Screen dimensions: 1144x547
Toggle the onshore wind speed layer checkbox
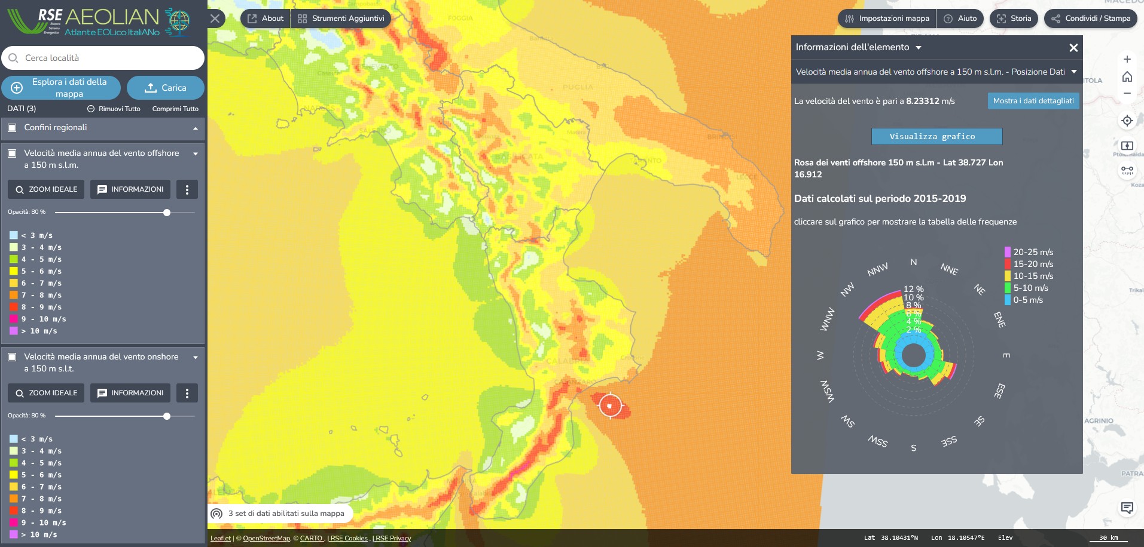tap(12, 357)
